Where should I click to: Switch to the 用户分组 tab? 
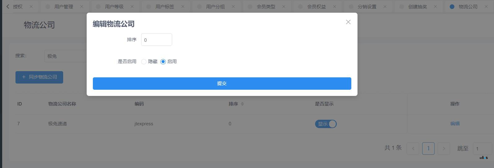215,6
